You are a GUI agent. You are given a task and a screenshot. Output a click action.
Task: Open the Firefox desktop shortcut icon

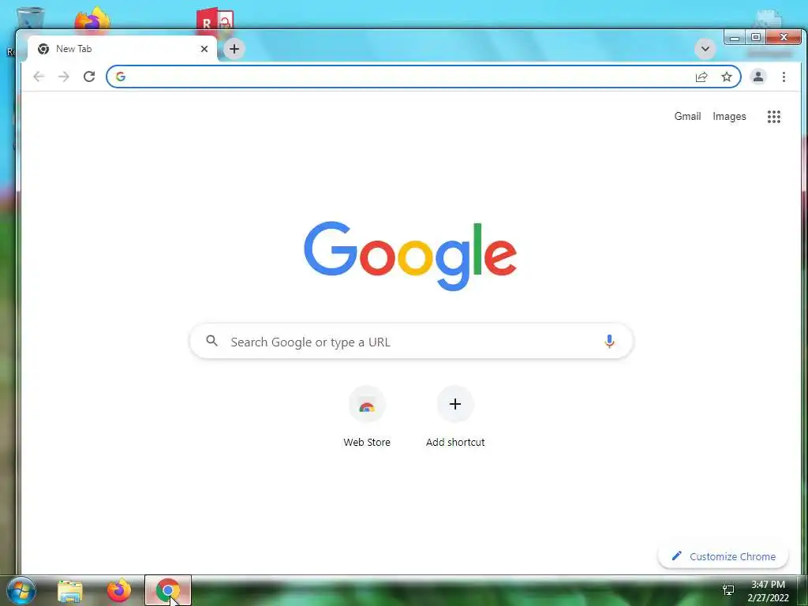[92, 20]
